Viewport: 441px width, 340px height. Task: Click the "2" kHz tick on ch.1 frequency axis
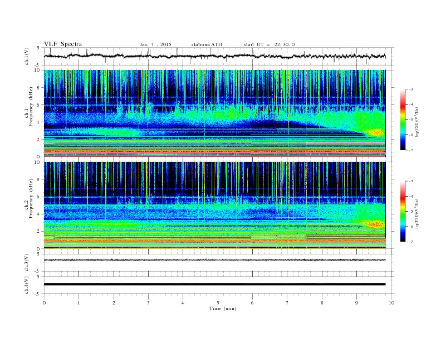click(x=38, y=139)
